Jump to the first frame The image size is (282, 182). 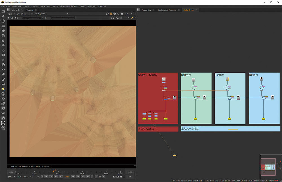pyautogui.click(x=46, y=177)
